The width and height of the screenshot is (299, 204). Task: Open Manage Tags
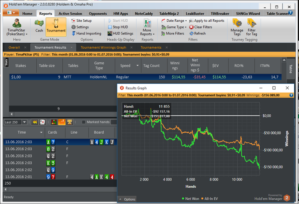237,27
